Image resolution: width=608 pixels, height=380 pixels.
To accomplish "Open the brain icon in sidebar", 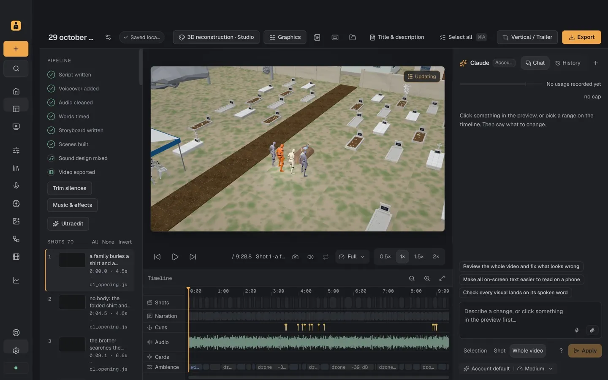I will (16, 204).
